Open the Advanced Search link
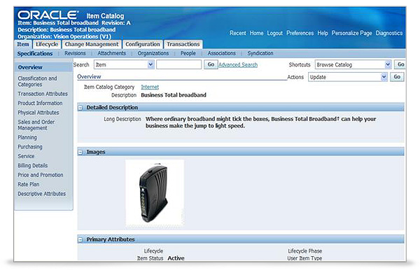The height and width of the screenshot is (280, 420). pos(238,65)
